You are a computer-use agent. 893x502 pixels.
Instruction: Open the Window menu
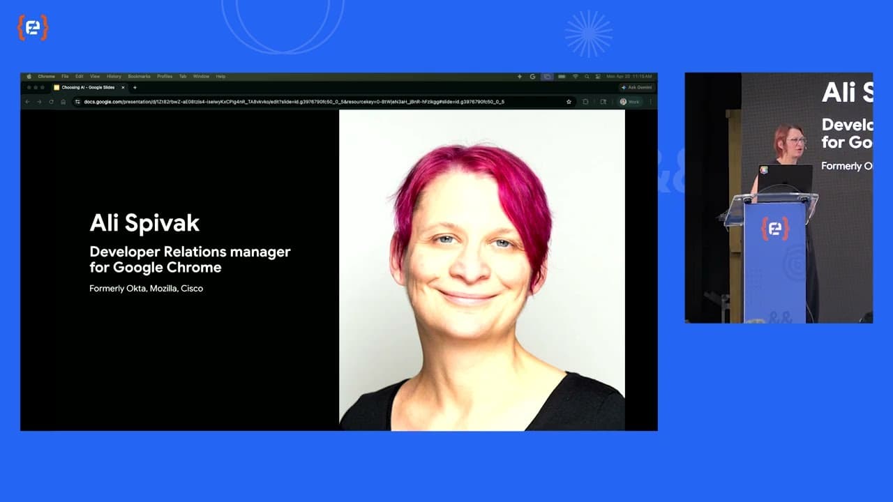201,77
